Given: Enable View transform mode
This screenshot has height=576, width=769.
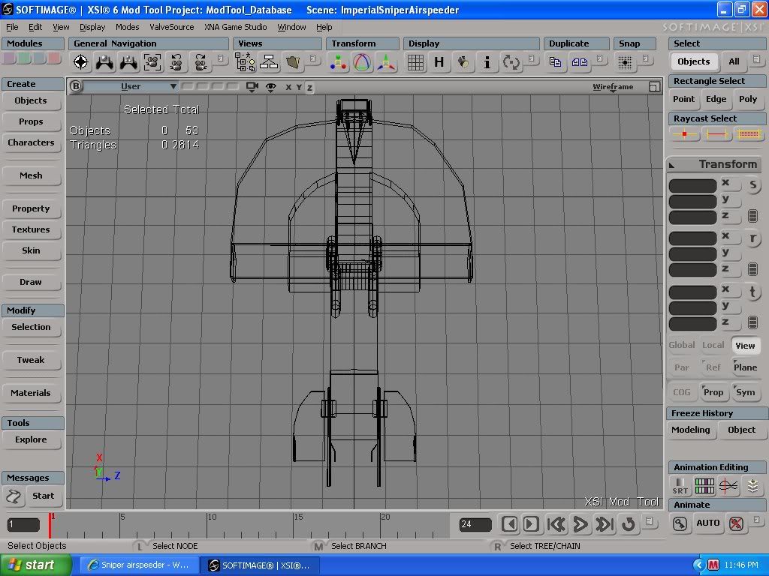Looking at the screenshot, I should click(x=745, y=345).
